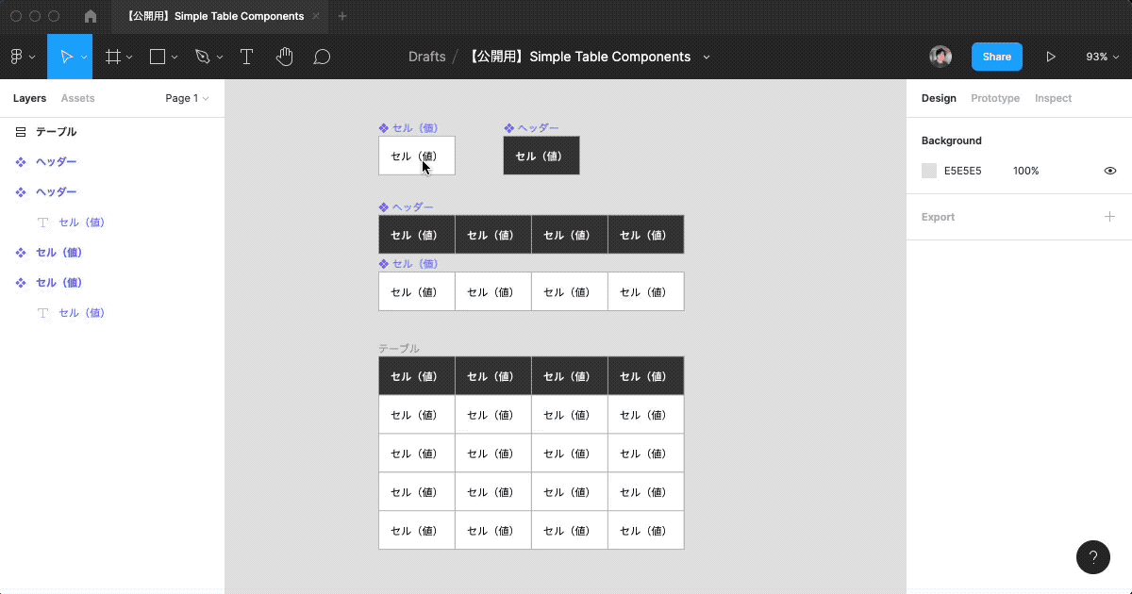
Task: Switch to the Prototype tab
Action: pos(995,98)
